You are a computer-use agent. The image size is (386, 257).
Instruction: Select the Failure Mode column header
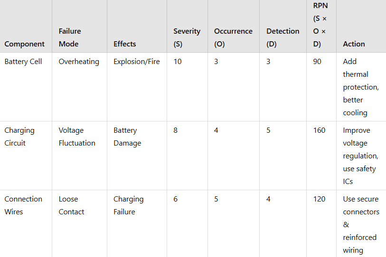[x=70, y=37]
